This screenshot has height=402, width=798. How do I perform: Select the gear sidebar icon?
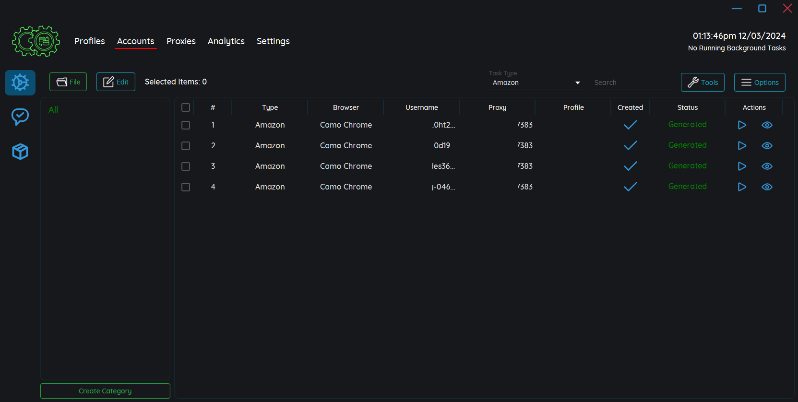click(x=20, y=83)
